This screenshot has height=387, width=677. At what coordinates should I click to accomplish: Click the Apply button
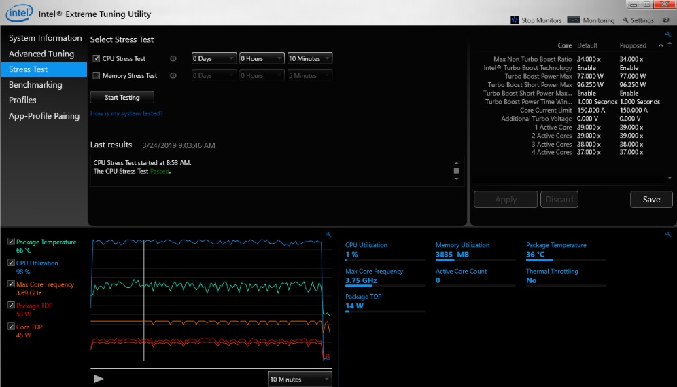click(506, 200)
